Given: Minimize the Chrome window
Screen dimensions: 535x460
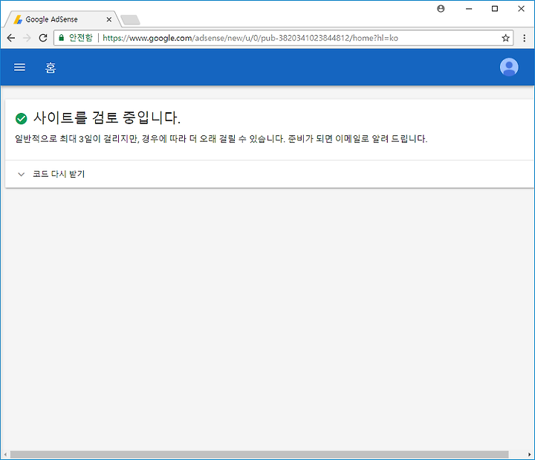Looking at the screenshot, I should pos(469,9).
